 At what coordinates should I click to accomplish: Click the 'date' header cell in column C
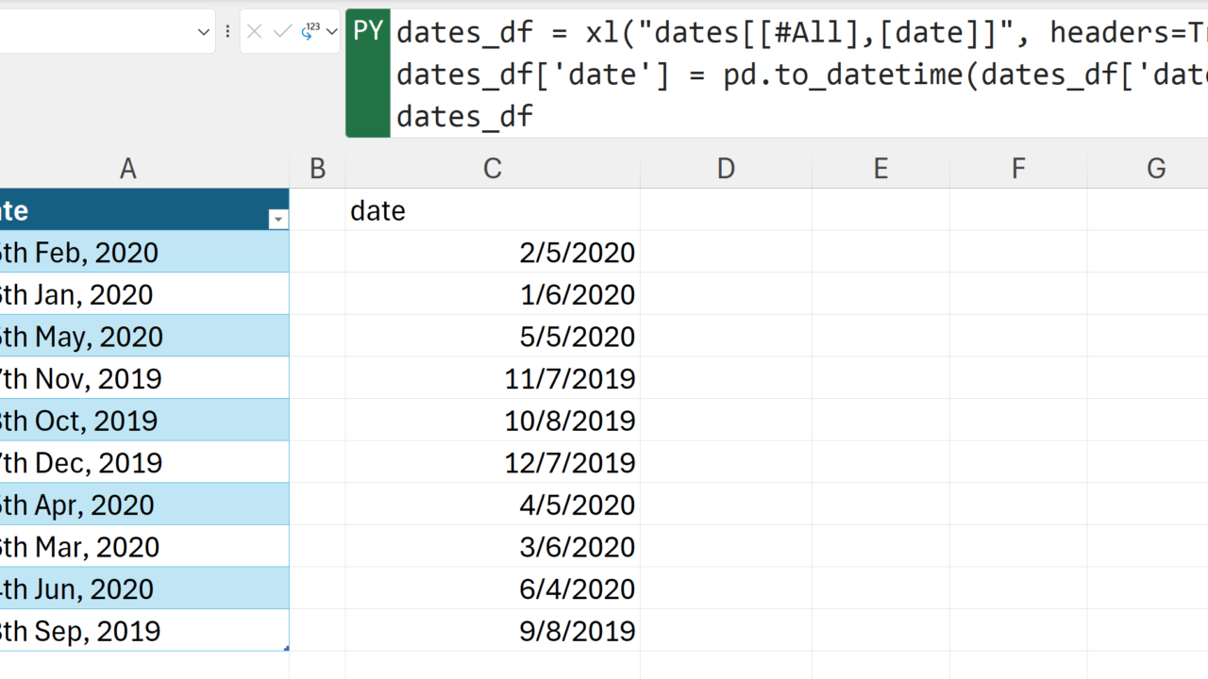click(x=493, y=210)
